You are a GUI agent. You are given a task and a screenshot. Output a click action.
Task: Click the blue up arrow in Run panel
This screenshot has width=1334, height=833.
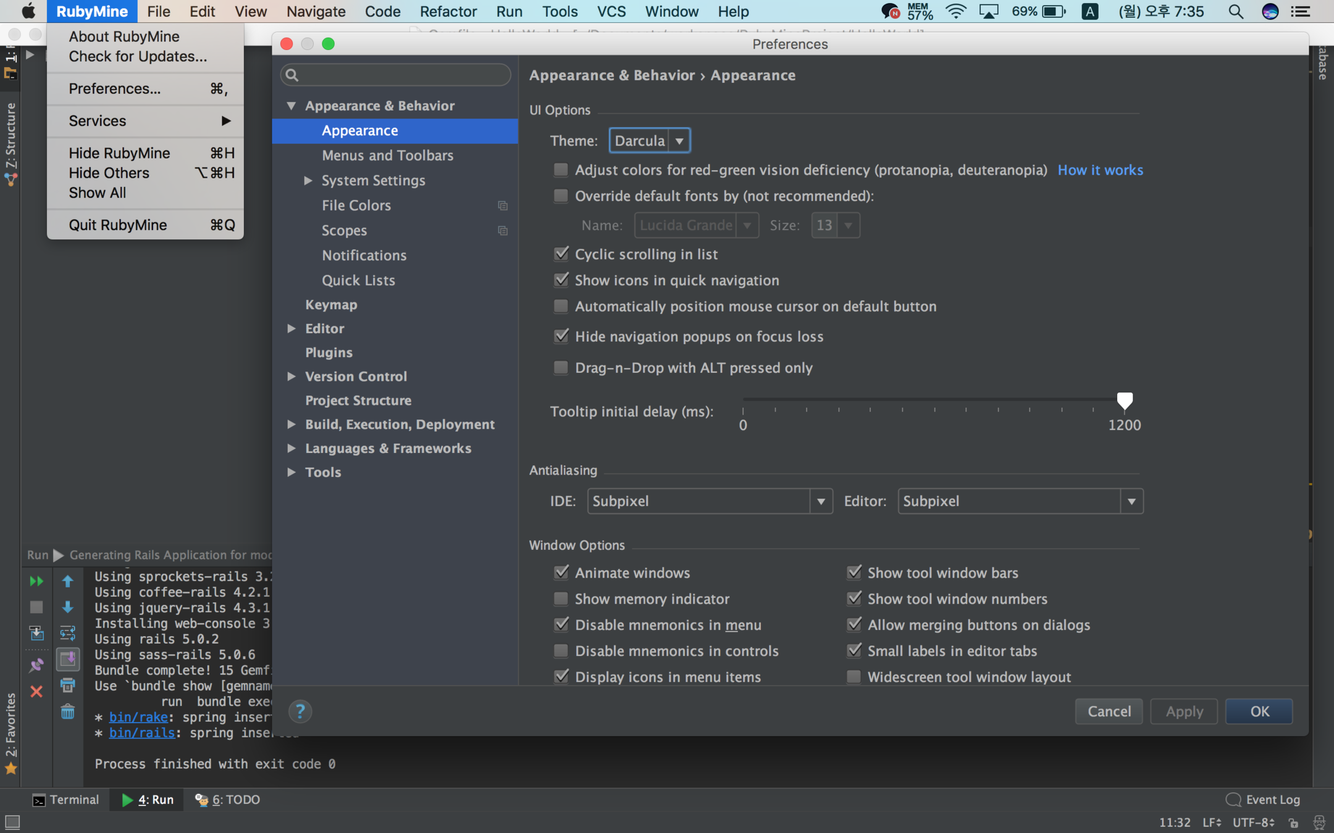coord(67,581)
